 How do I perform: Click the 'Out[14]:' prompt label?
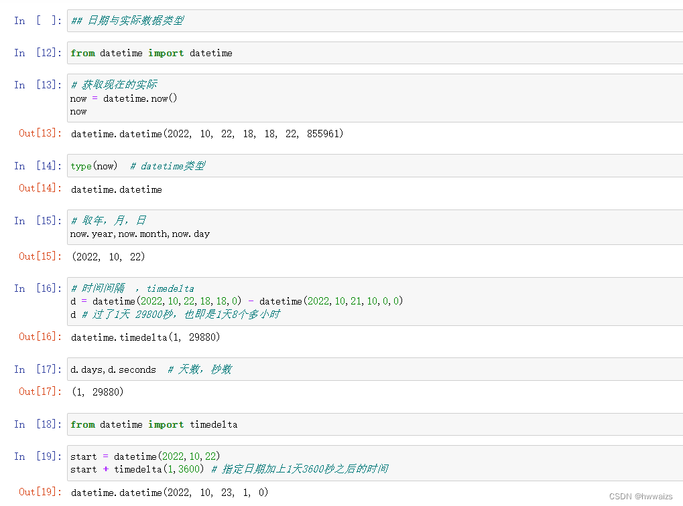[40, 188]
